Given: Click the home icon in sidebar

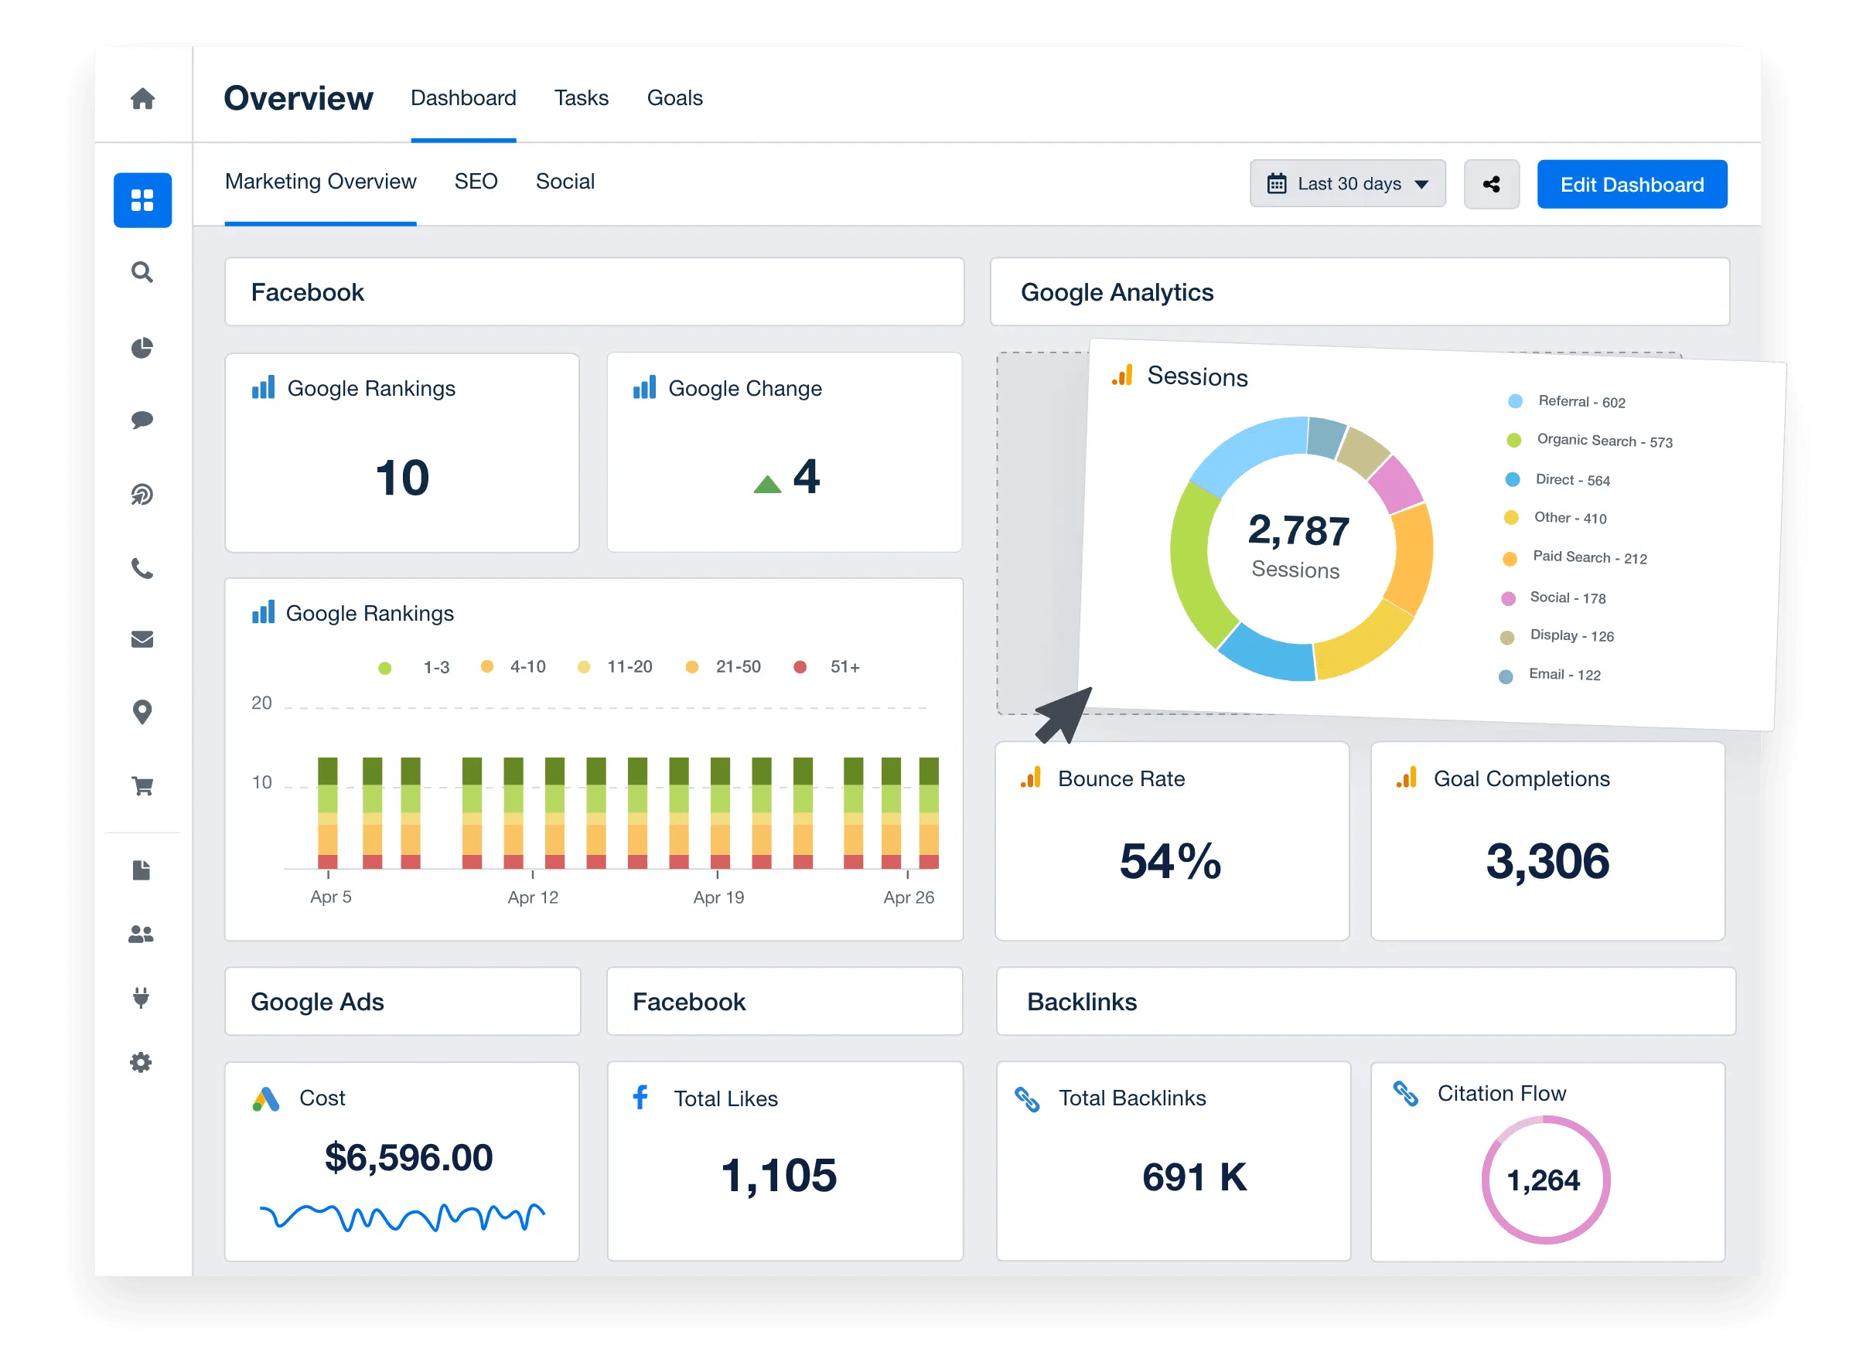Looking at the screenshot, I should click(142, 99).
